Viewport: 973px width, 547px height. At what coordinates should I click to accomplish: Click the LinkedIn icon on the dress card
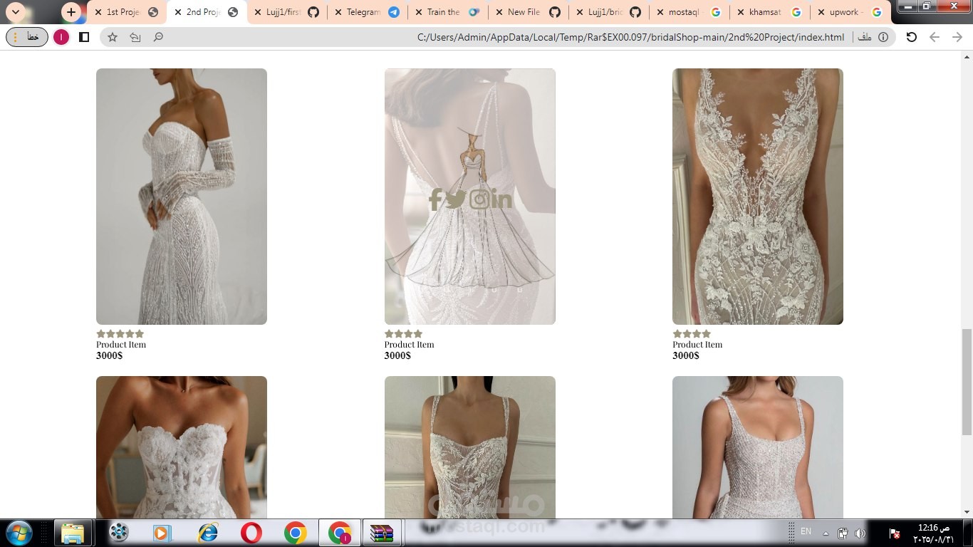(501, 200)
